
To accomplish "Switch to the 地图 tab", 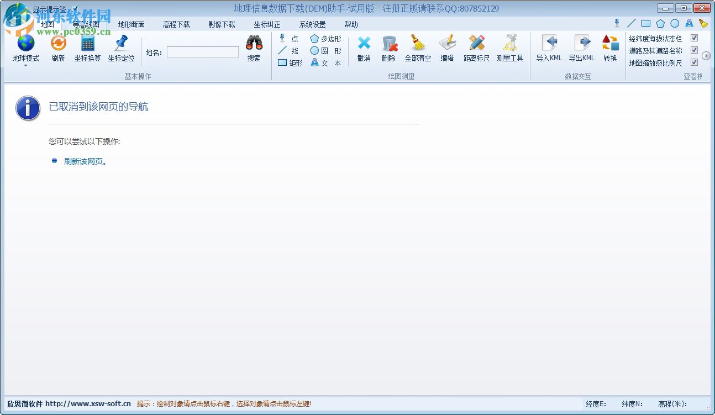I will tap(48, 24).
